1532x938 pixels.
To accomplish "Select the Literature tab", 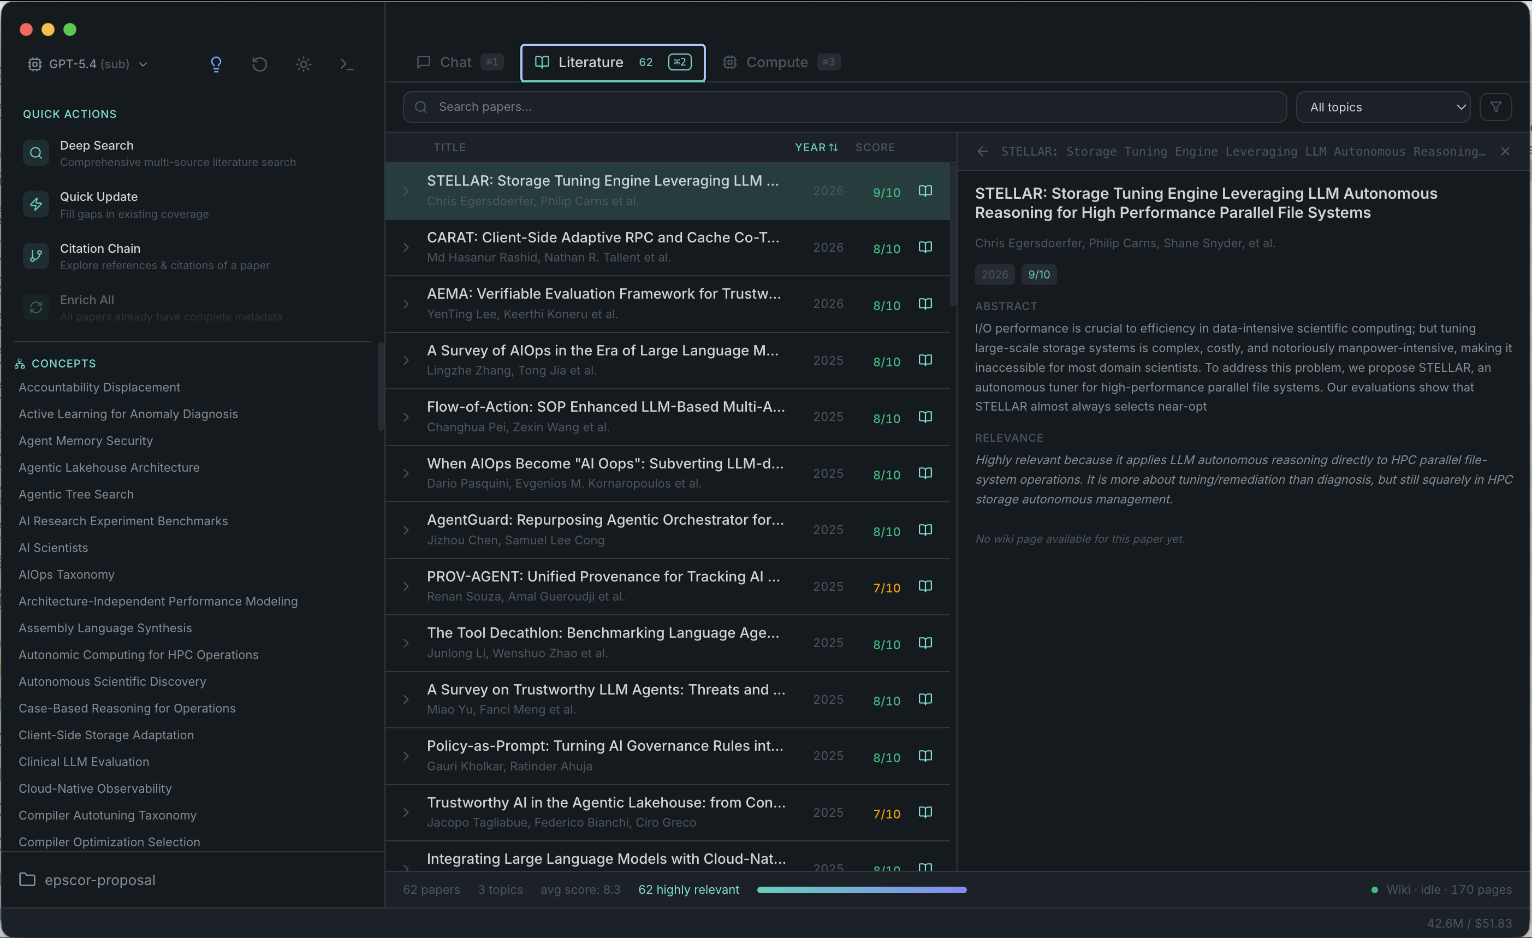I will [613, 62].
